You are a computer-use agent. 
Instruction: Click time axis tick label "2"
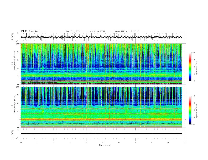54,142
